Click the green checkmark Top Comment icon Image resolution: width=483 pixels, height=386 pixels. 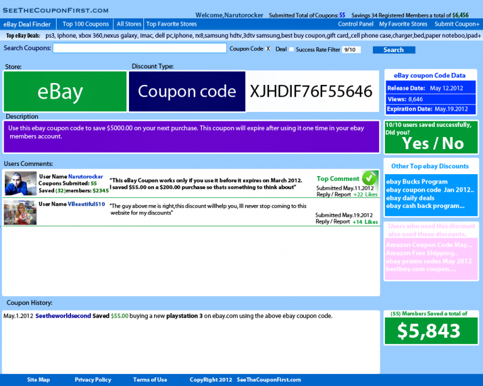coord(369,178)
